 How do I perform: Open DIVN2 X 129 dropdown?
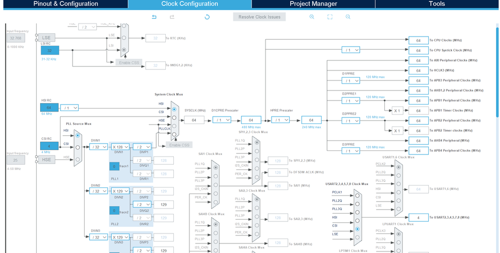120,191
